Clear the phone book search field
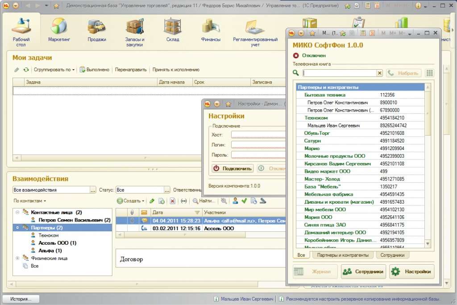The image size is (457, 305). (x=379, y=73)
